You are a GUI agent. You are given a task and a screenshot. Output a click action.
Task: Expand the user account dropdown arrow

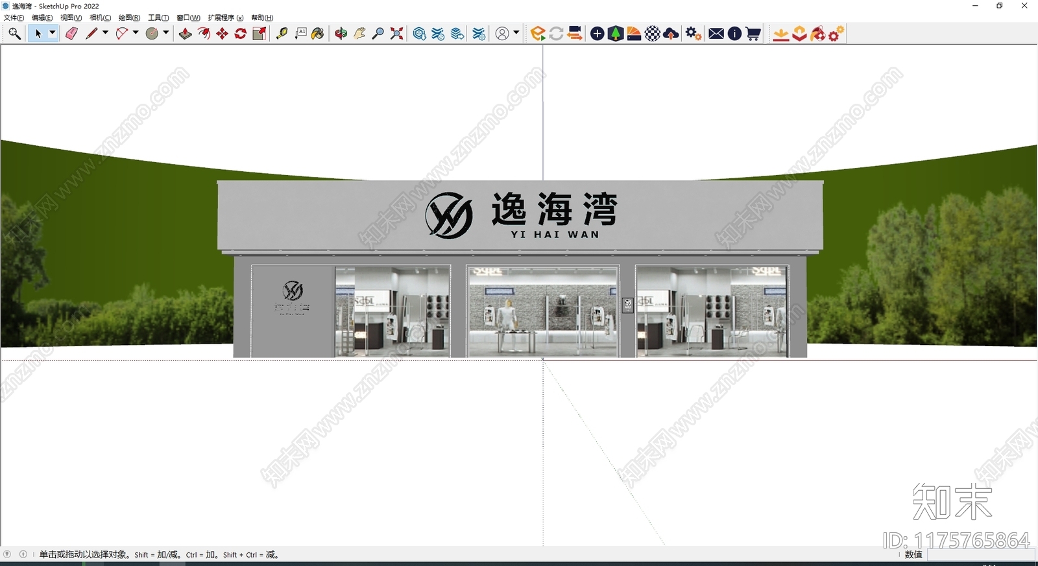click(516, 33)
